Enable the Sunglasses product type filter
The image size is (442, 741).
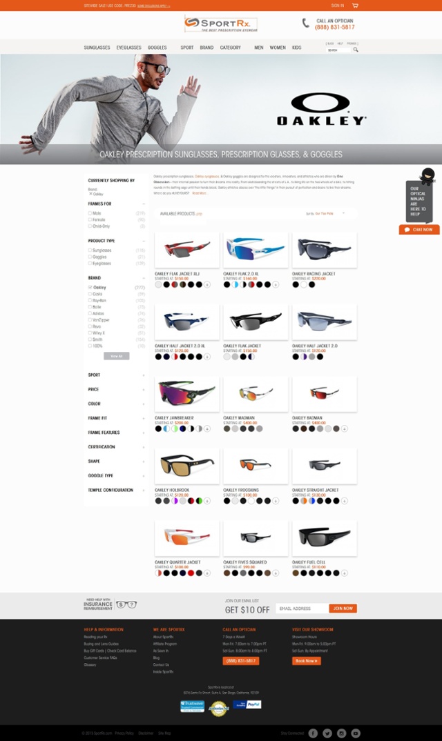90,250
